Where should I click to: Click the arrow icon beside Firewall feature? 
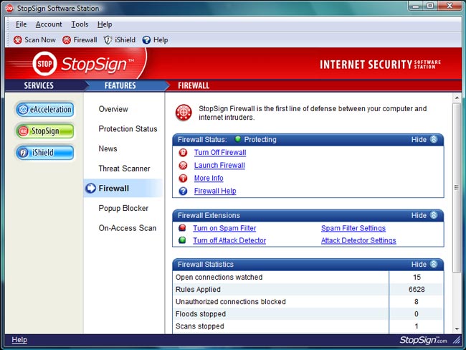[x=91, y=188]
